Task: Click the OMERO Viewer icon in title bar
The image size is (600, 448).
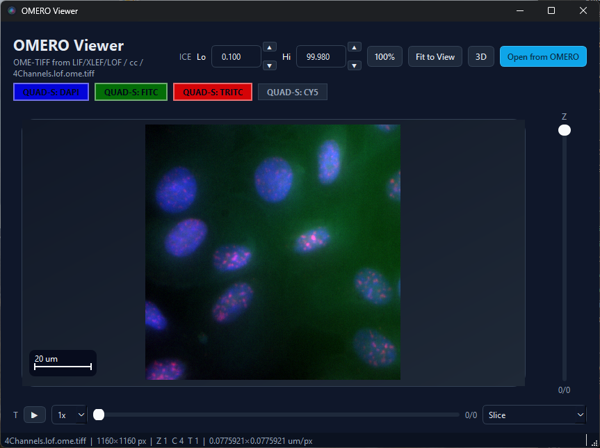Action: [10, 10]
